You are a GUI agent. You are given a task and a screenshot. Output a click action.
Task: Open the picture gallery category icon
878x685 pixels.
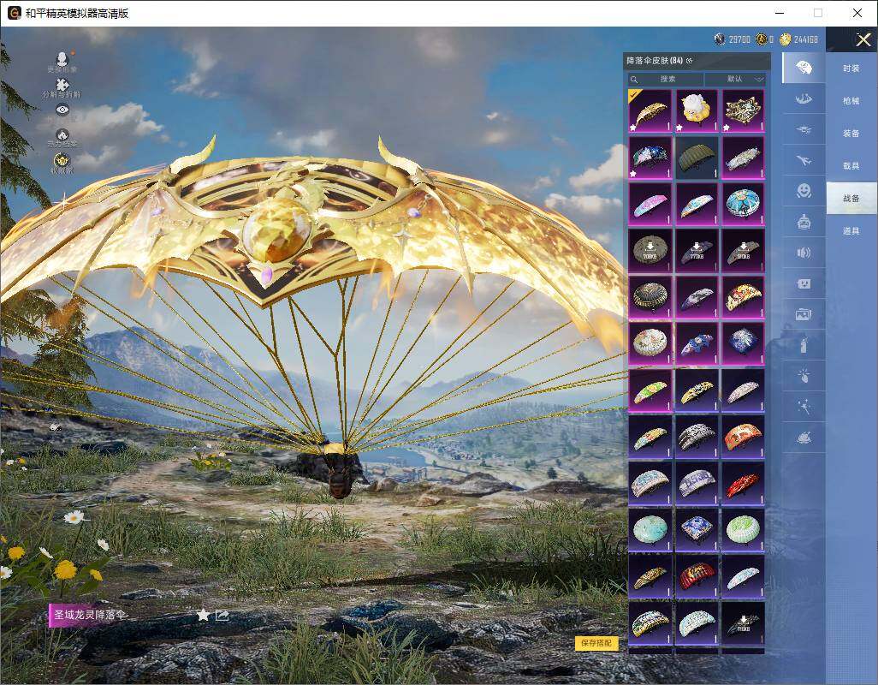(804, 314)
